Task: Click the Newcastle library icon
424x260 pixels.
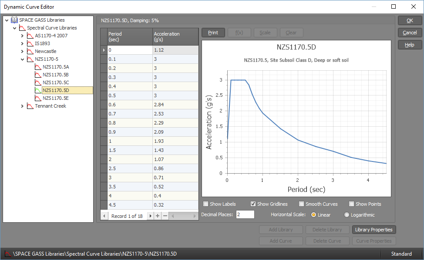Action: pos(30,51)
